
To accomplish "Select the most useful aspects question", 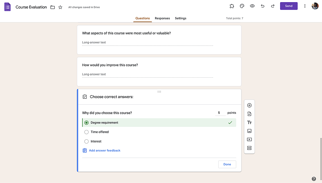I will (x=126, y=33).
